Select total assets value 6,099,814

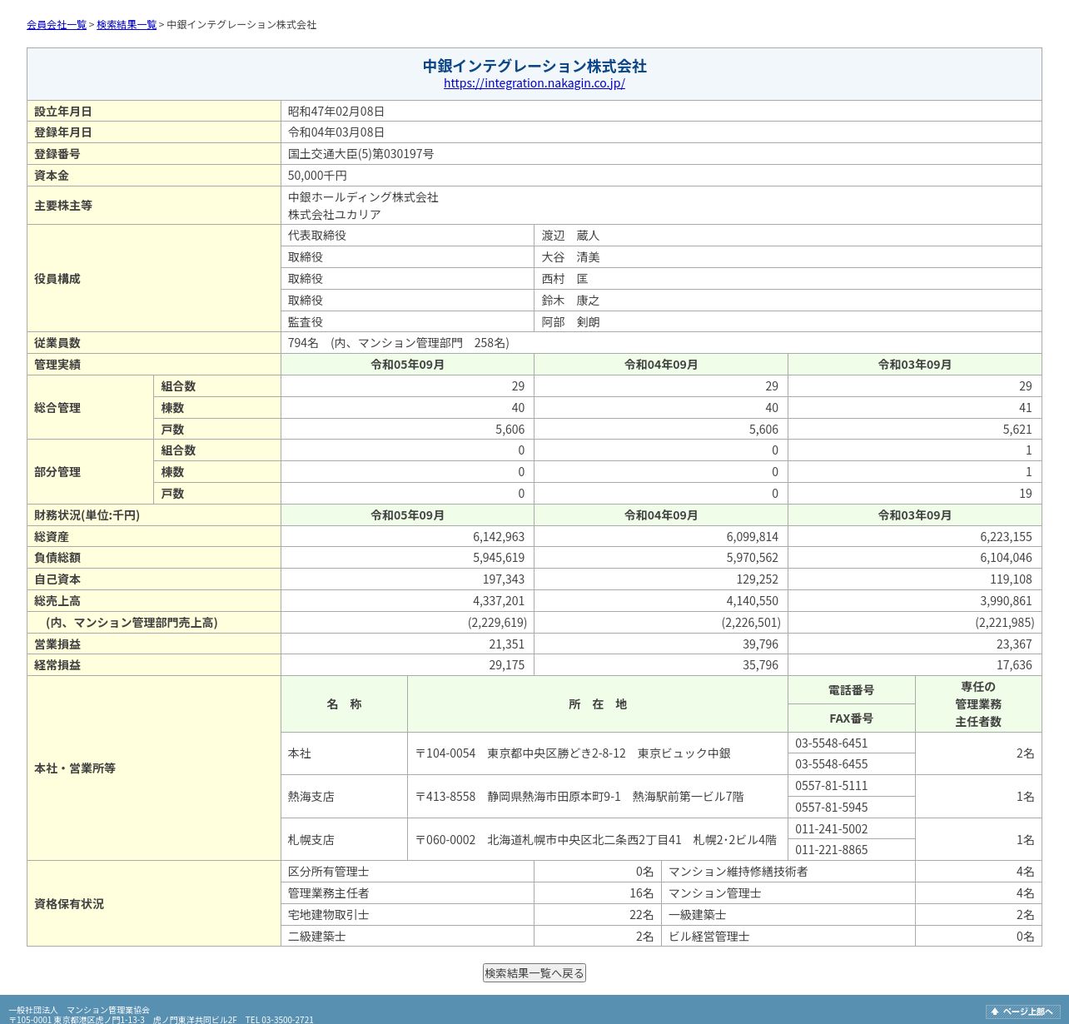click(753, 537)
